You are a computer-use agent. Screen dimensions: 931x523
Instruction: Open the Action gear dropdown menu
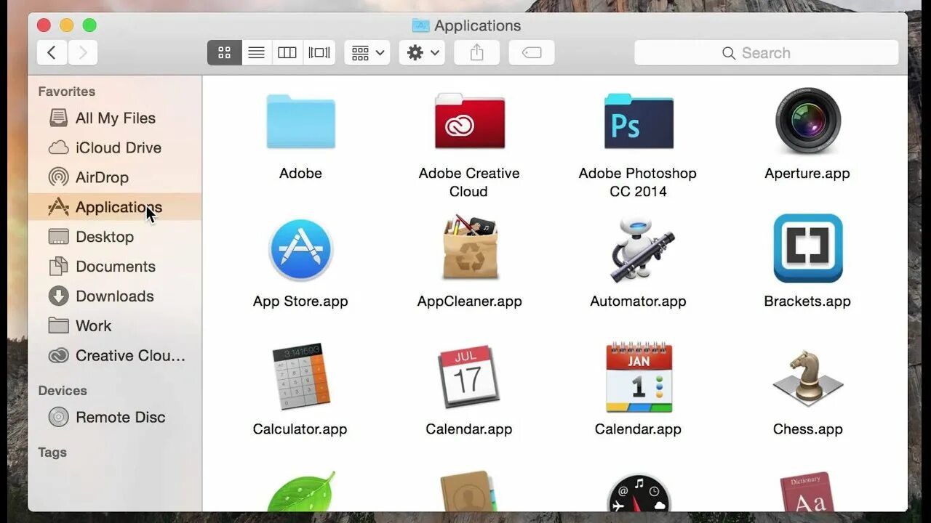[422, 53]
